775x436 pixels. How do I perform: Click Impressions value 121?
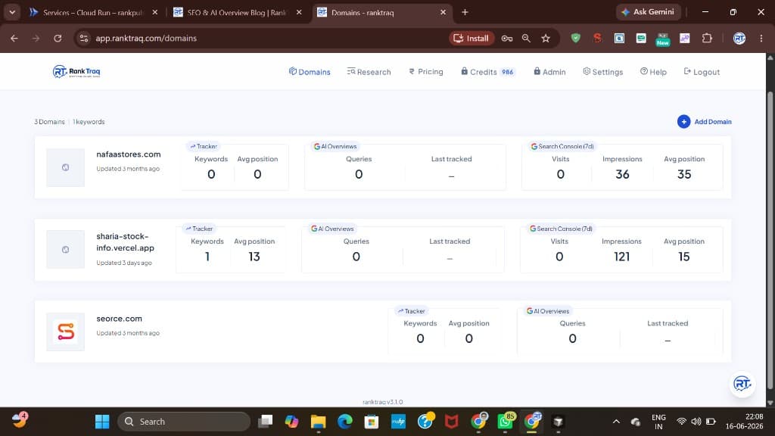(621, 257)
